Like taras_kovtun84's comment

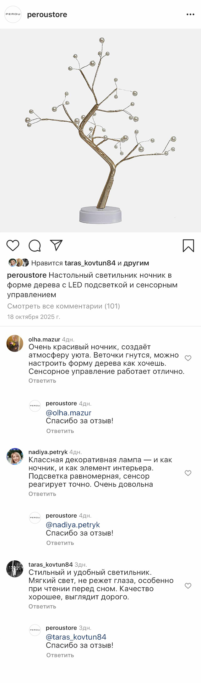[x=188, y=586]
